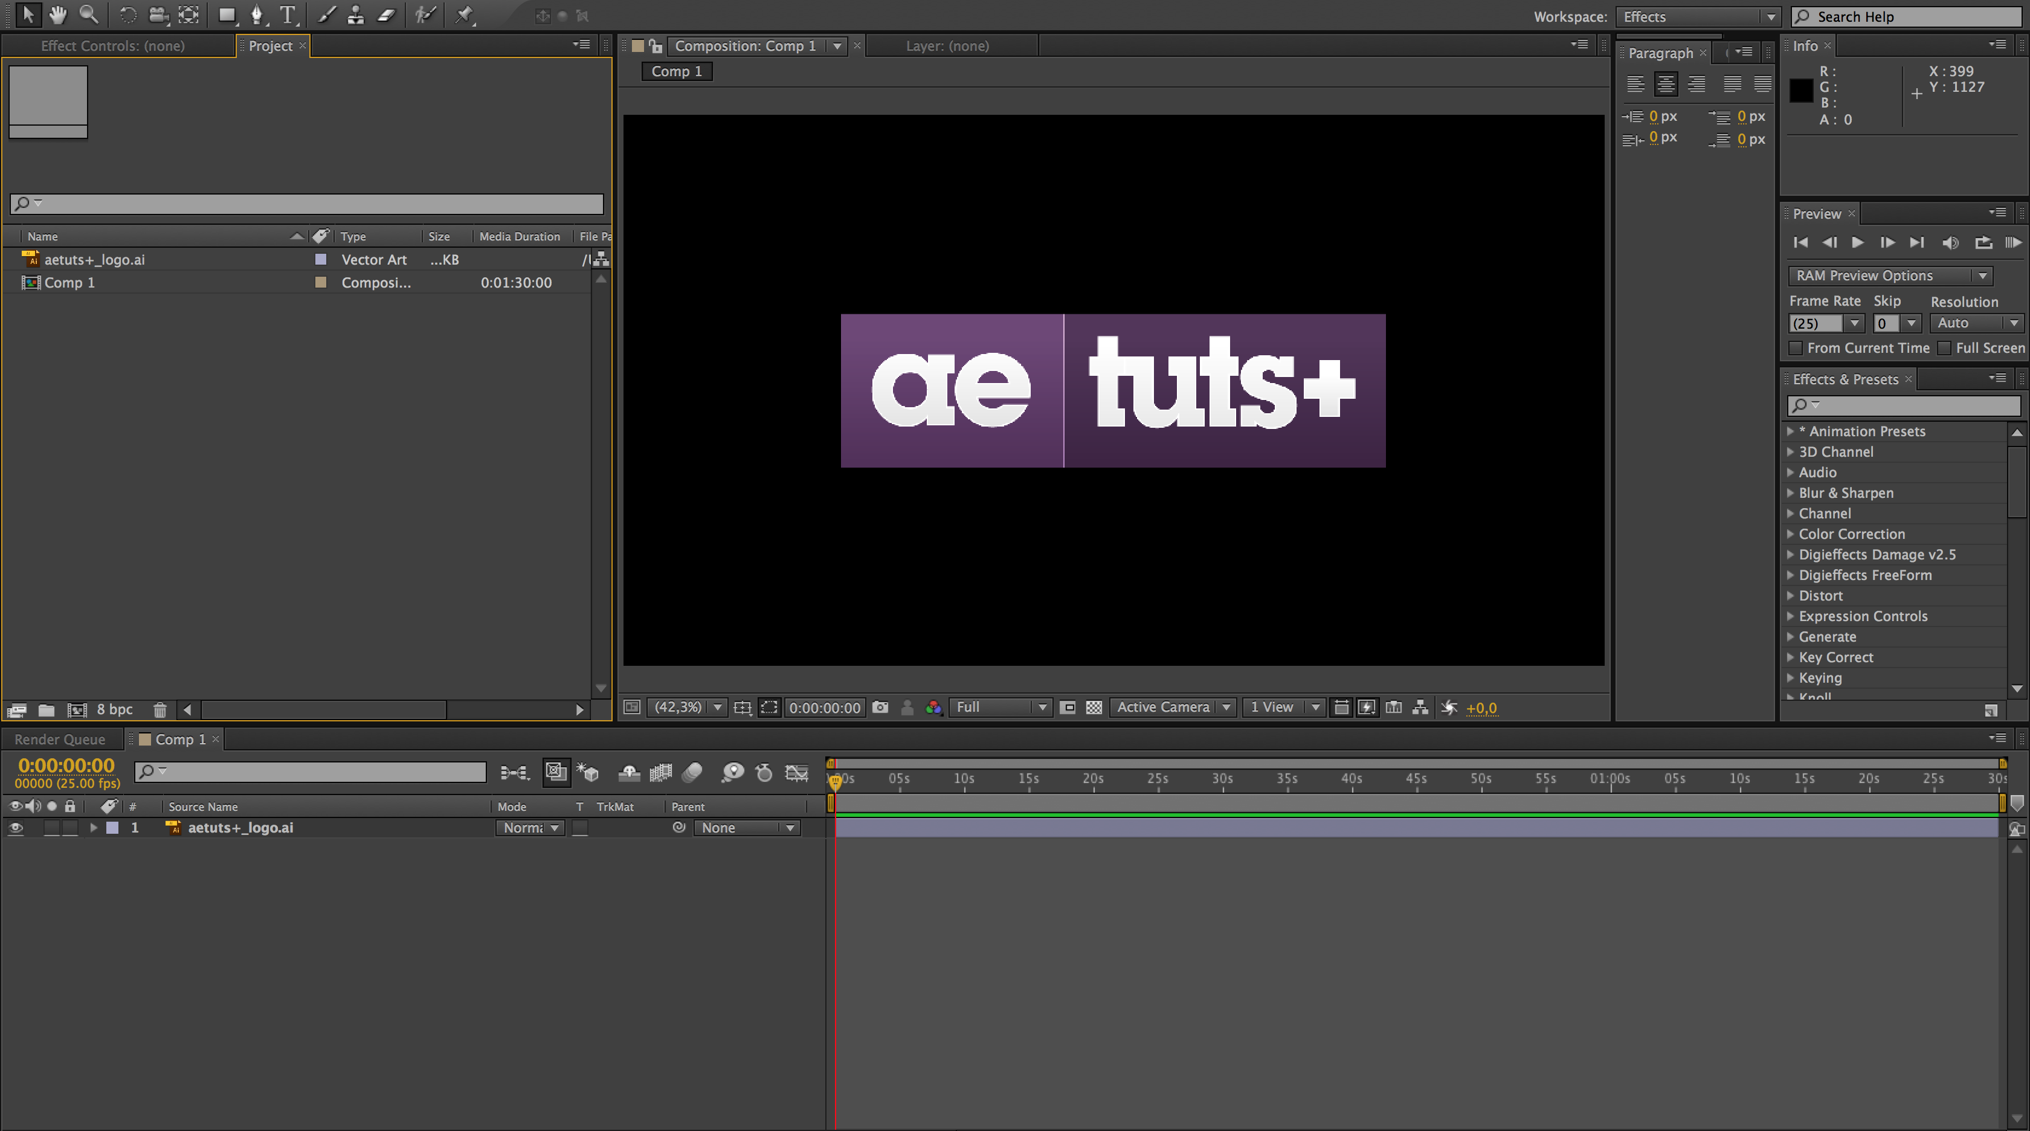Expand the aetuts+_logo.ai layer properties

pyautogui.click(x=94, y=828)
